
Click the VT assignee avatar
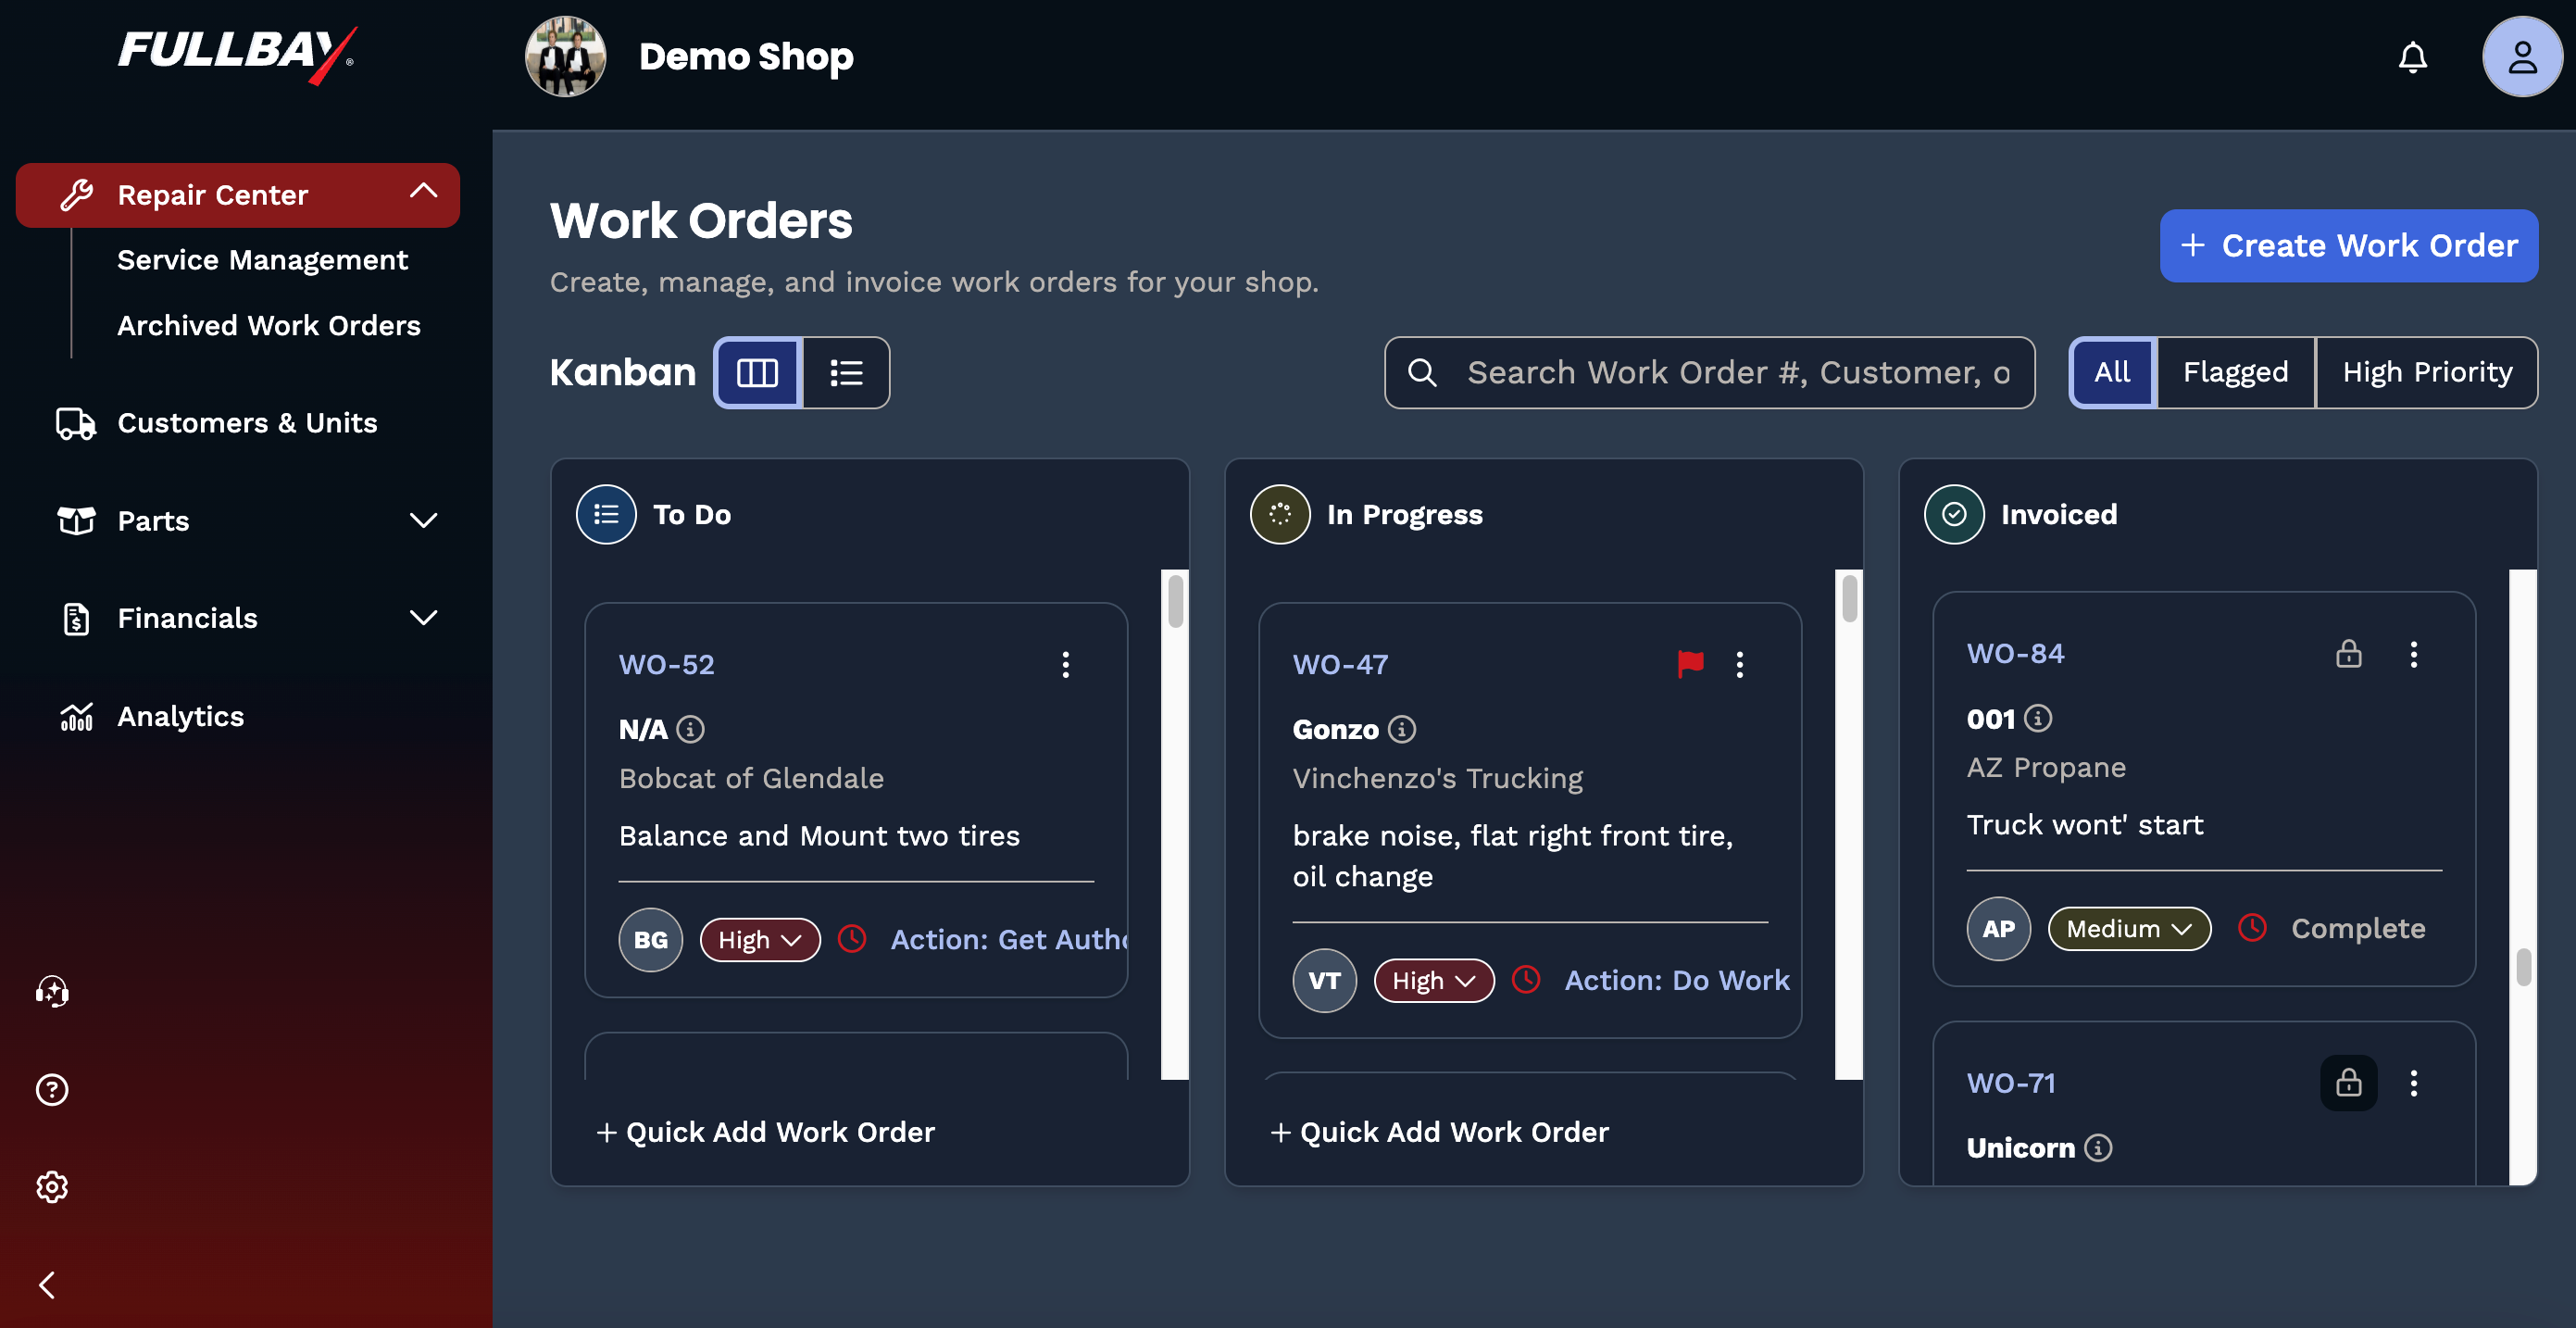tap(1324, 981)
